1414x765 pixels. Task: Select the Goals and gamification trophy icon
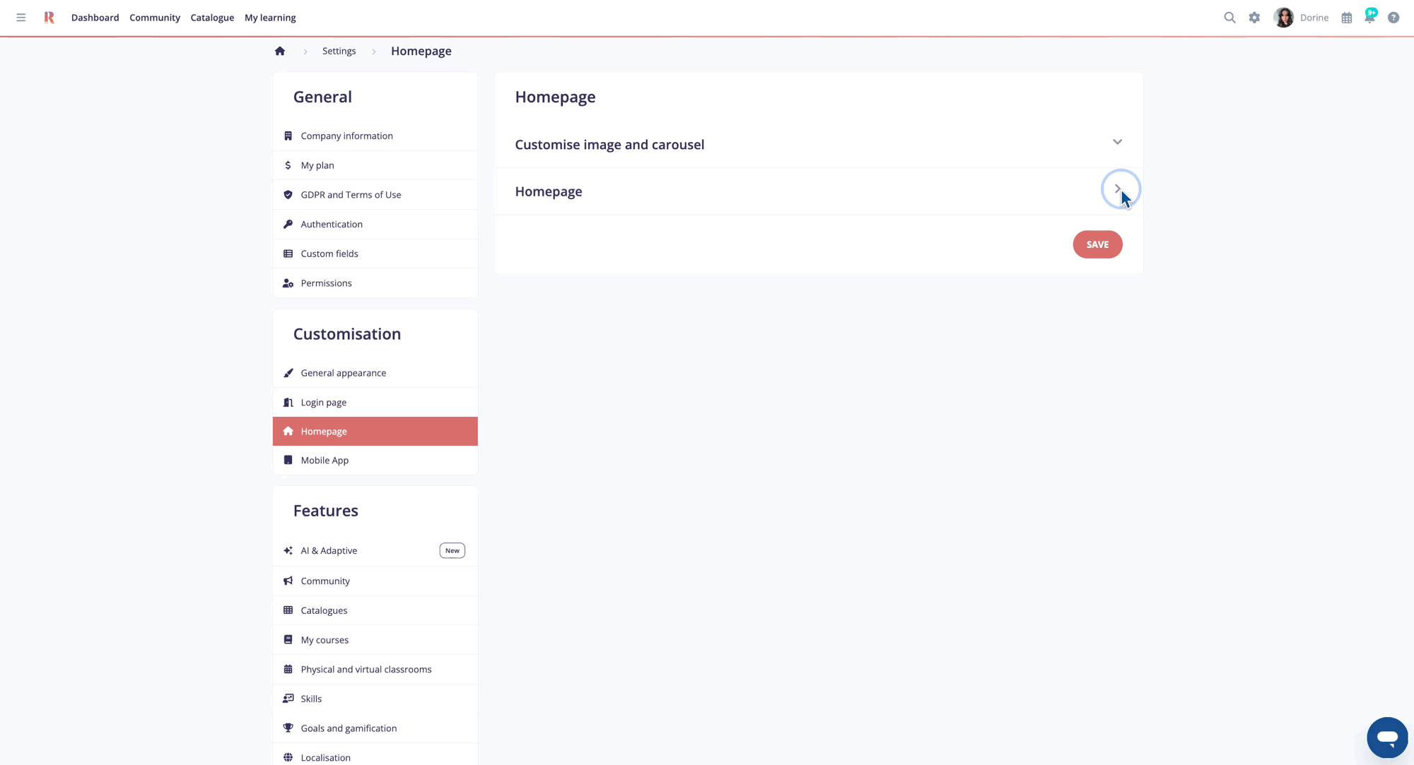click(x=288, y=728)
